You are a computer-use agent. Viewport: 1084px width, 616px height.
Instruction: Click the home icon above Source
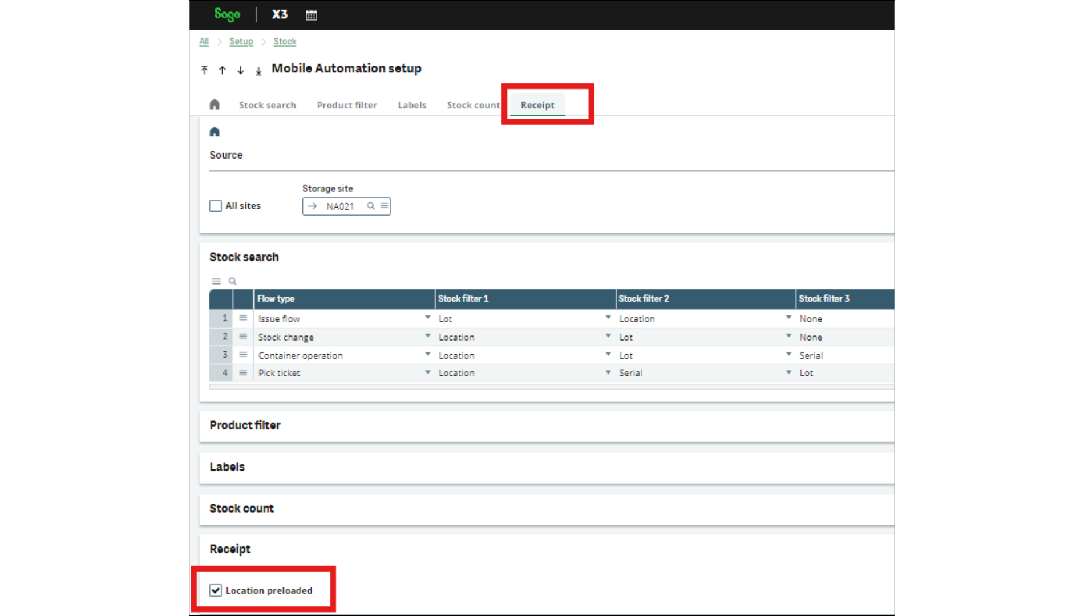point(215,132)
